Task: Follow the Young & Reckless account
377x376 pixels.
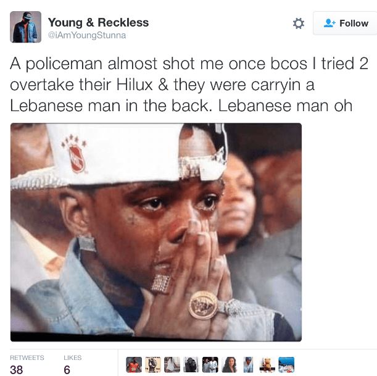Action: tap(345, 23)
